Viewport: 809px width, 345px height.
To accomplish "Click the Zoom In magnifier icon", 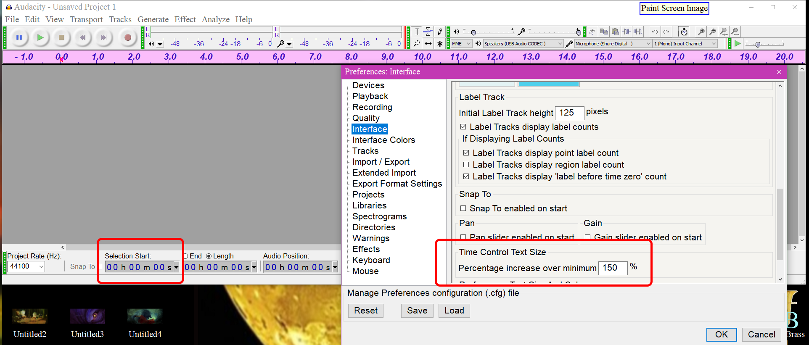I will pyautogui.click(x=701, y=32).
